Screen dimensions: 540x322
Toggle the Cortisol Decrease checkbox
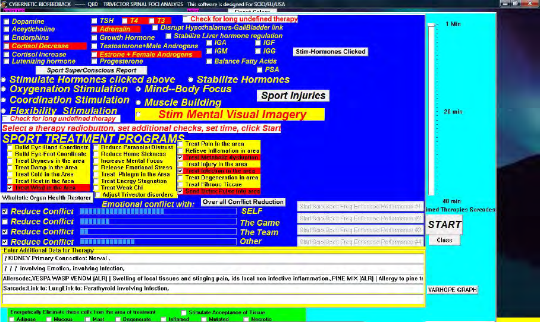click(x=6, y=46)
